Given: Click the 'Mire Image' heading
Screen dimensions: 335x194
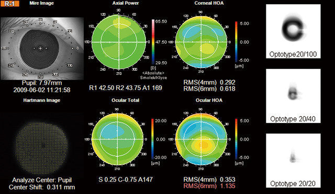Looking at the screenshot, I should tap(42, 3).
